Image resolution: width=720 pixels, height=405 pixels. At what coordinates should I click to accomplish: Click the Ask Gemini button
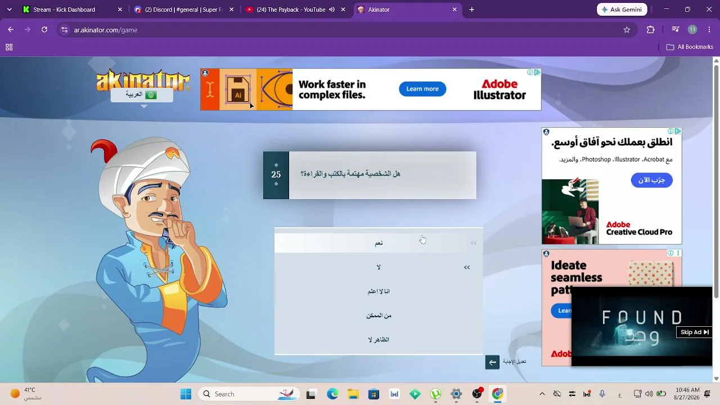622,10
